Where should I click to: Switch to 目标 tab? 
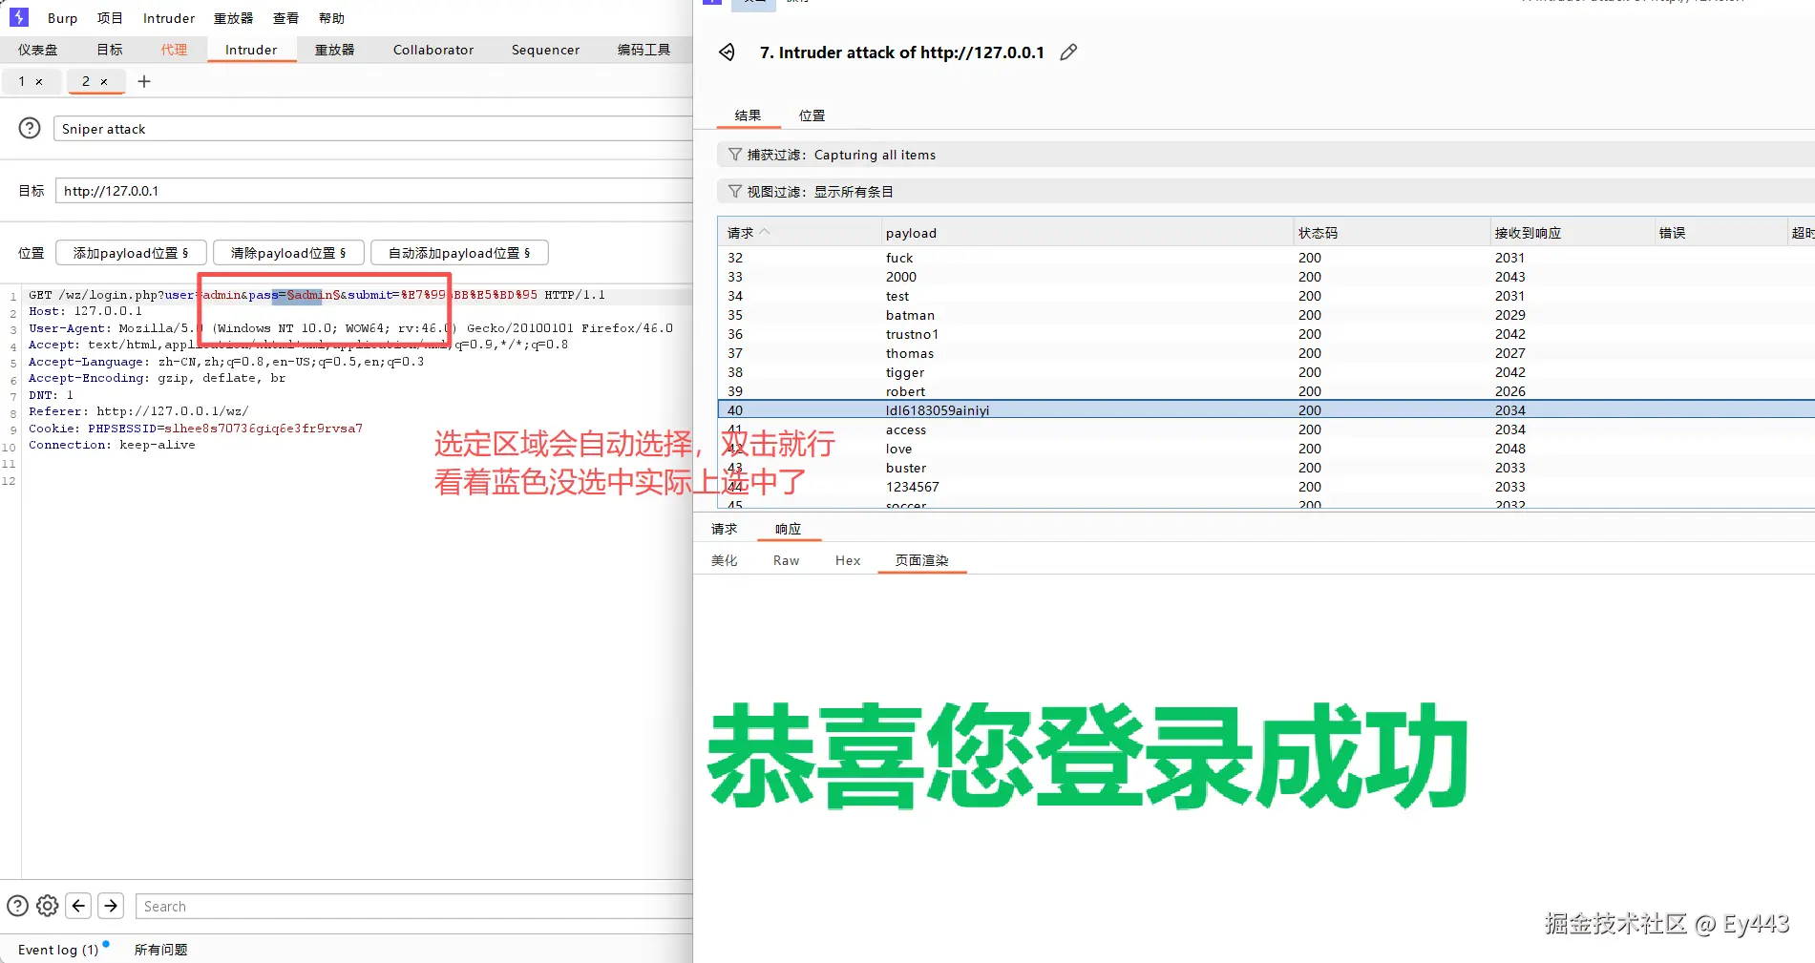(110, 50)
